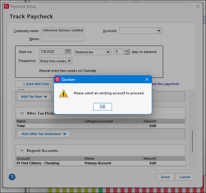Click the Track Paycheck heading

click(x=31, y=16)
